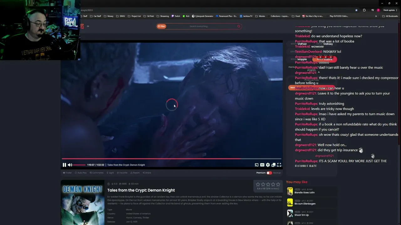The height and width of the screenshot is (225, 401).
Task: Rate the movie five stars
Action: 278,184
